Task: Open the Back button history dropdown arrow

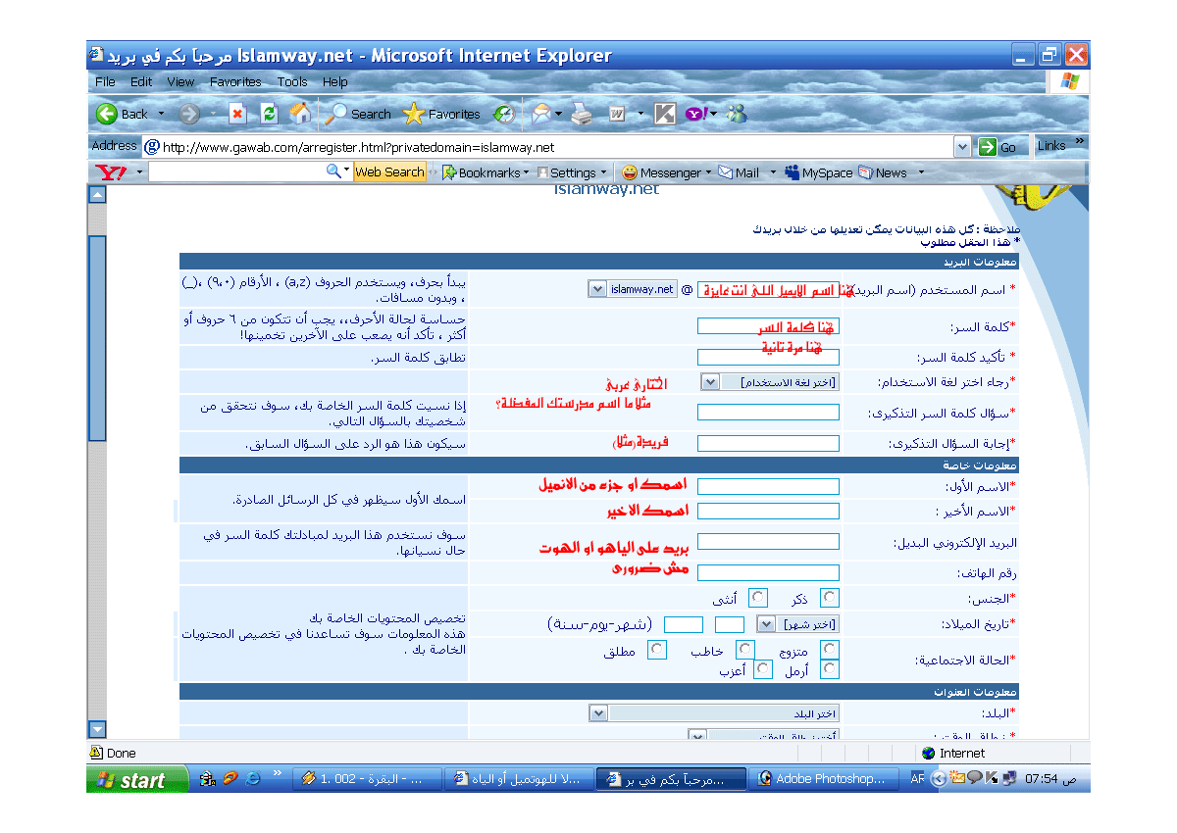Action: tap(162, 114)
